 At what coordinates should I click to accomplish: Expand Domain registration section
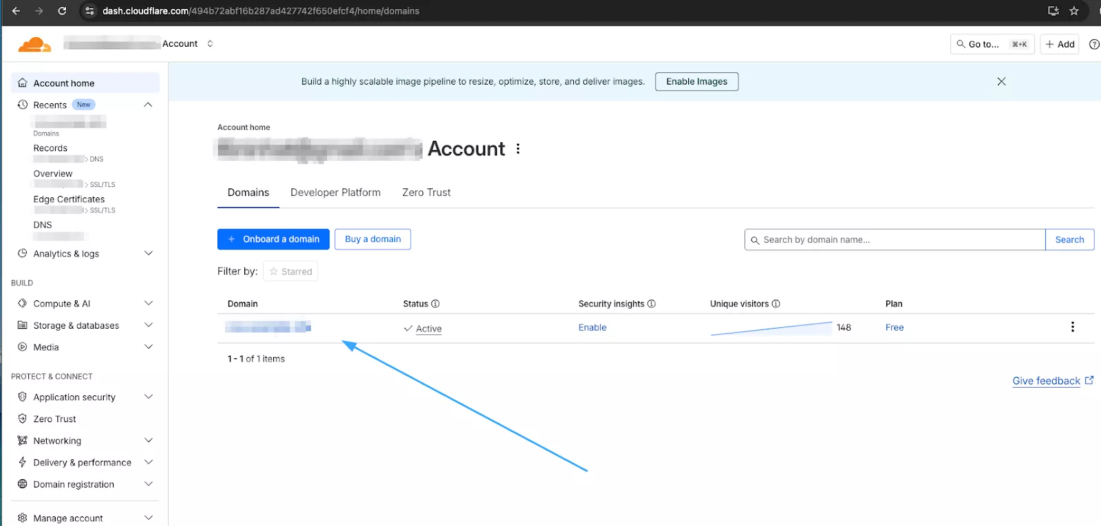pos(148,484)
